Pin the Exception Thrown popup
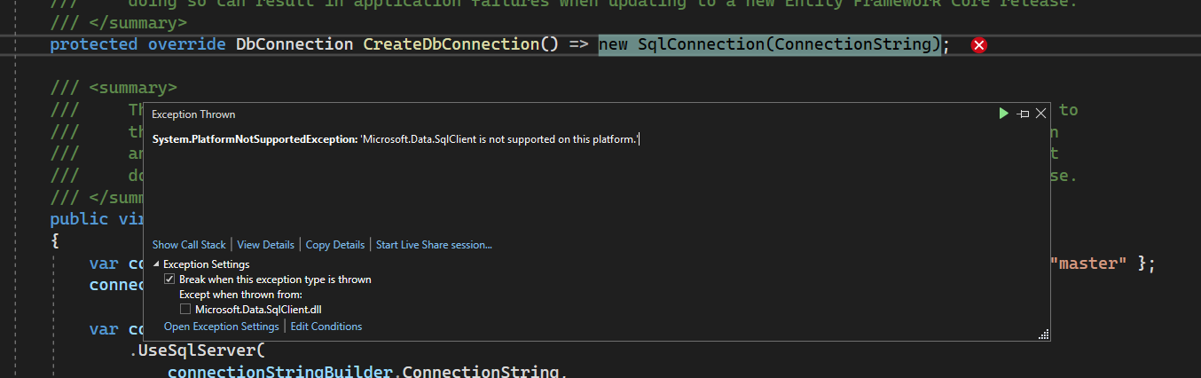 click(1023, 114)
